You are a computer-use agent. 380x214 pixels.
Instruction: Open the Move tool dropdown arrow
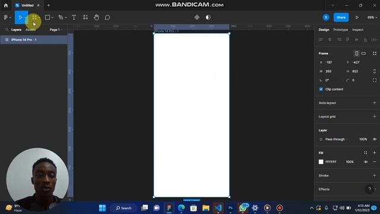pyautogui.click(x=26, y=18)
